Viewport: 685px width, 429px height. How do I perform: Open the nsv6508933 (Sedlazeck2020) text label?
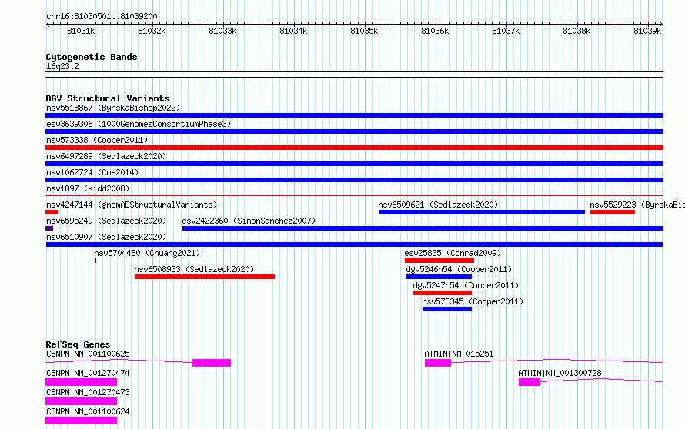[x=194, y=269]
